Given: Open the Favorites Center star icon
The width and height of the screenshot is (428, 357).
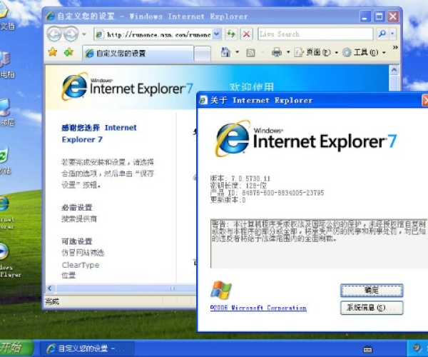Looking at the screenshot, I should click(53, 52).
